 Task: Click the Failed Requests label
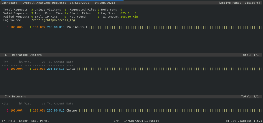pyautogui.click(x=16, y=17)
